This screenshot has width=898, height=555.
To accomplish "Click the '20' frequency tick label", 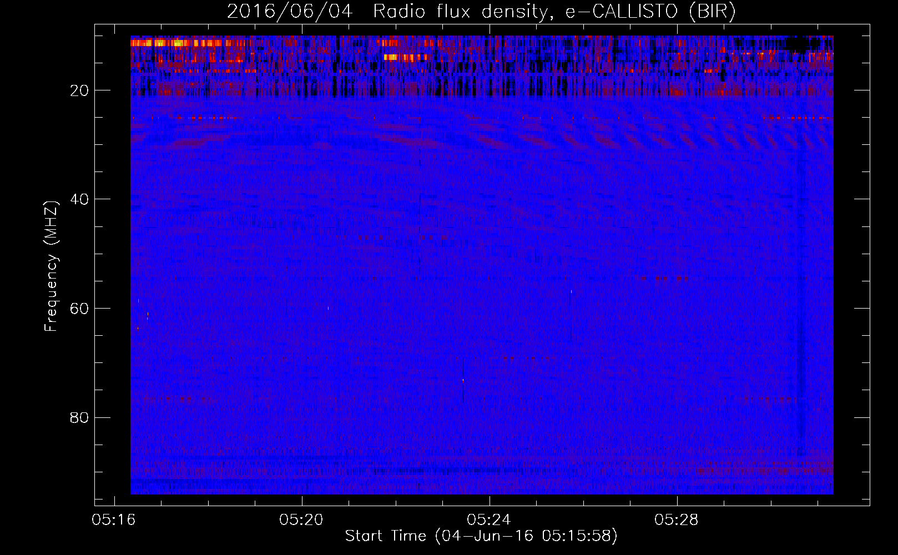I will [80, 90].
